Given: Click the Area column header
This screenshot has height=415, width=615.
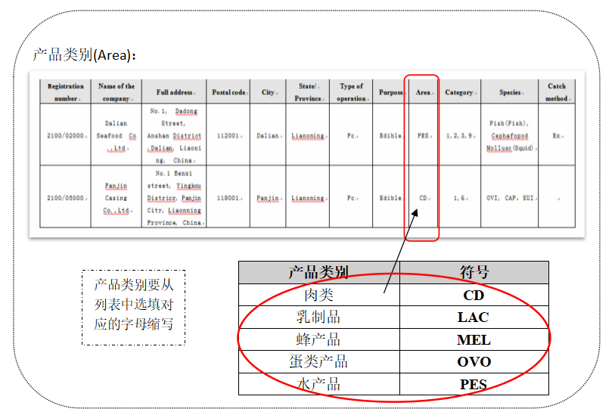Looking at the screenshot, I should pos(423,92).
